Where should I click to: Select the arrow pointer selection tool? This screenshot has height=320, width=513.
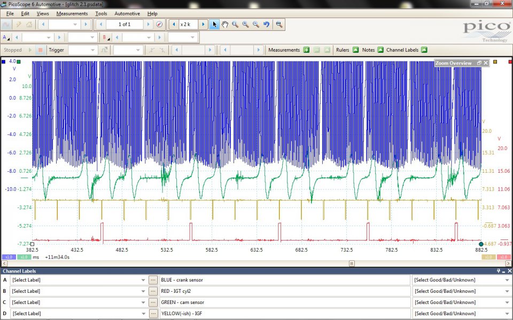click(214, 25)
